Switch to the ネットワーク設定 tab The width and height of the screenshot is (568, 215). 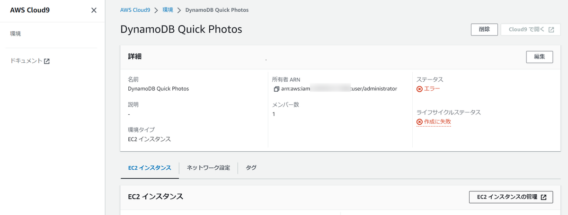(x=208, y=168)
